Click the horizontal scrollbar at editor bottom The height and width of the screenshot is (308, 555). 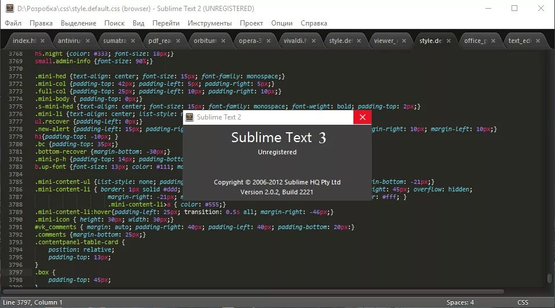click(253, 292)
